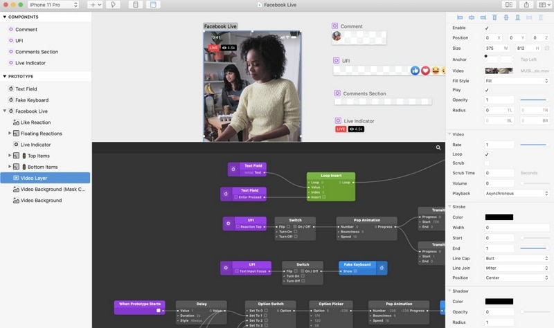Click the UFI Reaction Tap patch icon
554x328 pixels.
229,224
